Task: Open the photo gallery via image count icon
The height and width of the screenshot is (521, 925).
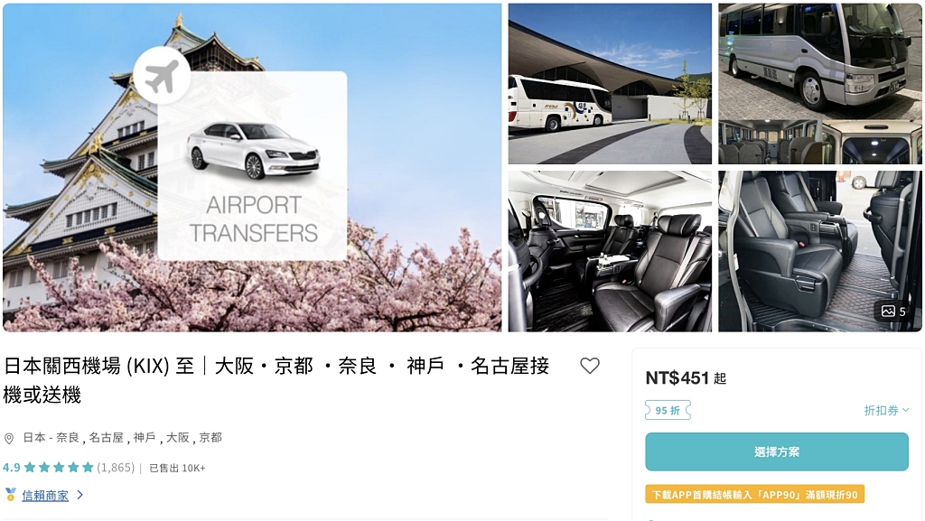Action: point(893,312)
